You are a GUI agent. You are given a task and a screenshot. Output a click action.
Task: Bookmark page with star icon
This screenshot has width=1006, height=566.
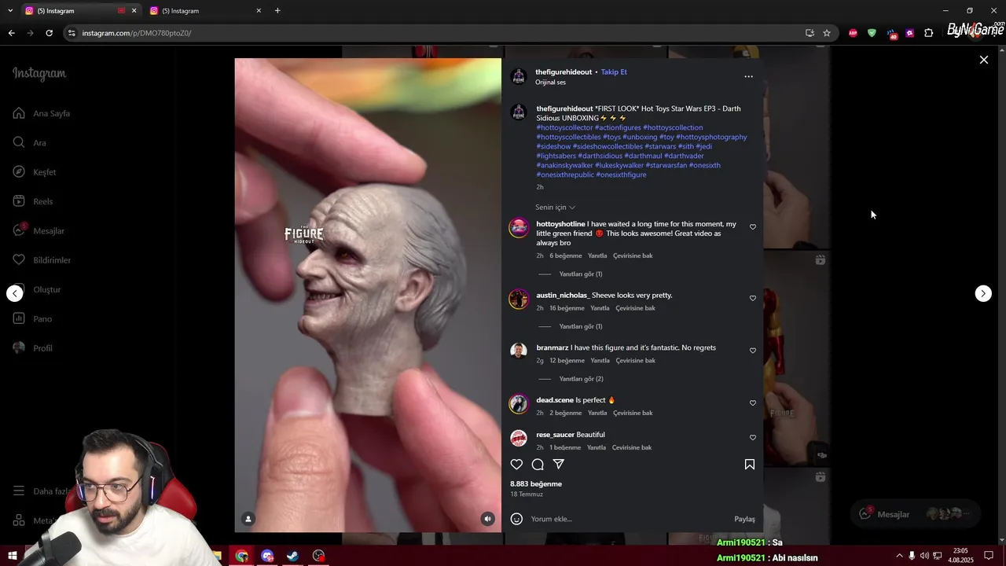point(827,33)
